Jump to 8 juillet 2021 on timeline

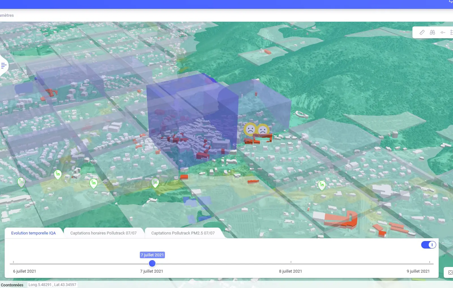(x=290, y=271)
